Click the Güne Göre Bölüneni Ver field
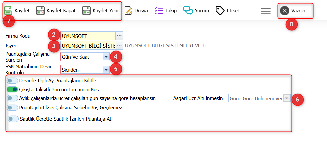 256,98
